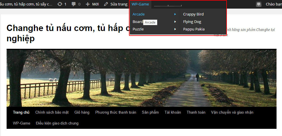Image resolution: width=282 pixels, height=136 pixels.
Task: Open the Thanh toán checkout page
Action: click(x=196, y=112)
